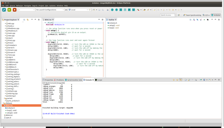
Task: Toggle Hide Static Members in Outline
Action: [201, 20]
